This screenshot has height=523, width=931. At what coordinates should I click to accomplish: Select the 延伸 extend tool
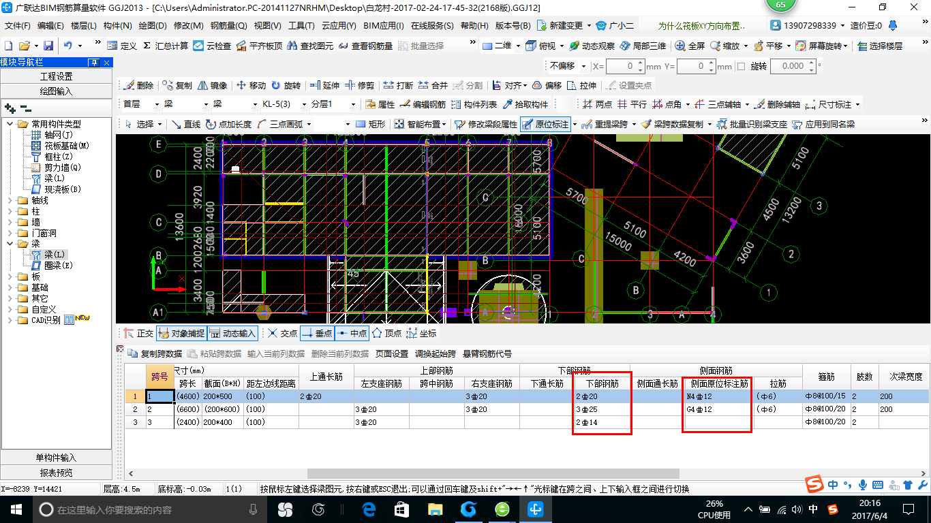click(x=324, y=85)
